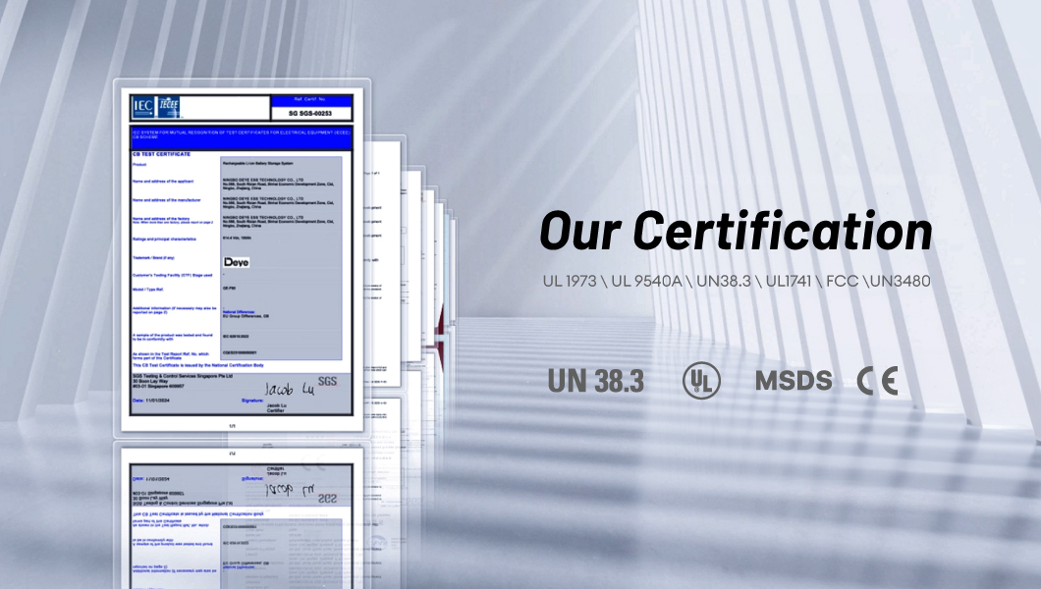Click the blue IEC system banner on the certificate
Image resolution: width=1041 pixels, height=589 pixels.
click(x=241, y=137)
